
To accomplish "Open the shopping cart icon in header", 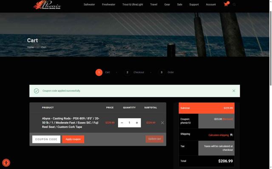I will 226,4.
